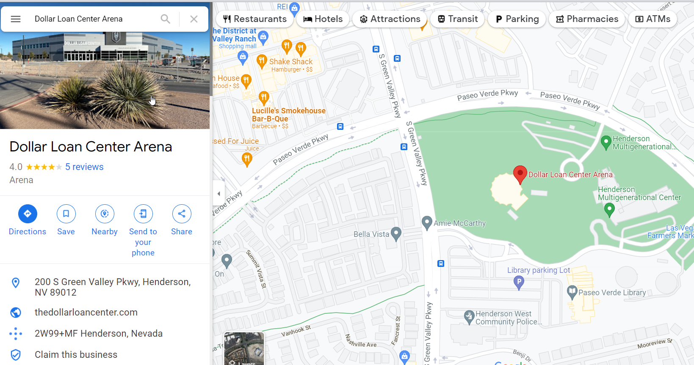Viewport: 694px width, 365px height.
Task: Click the Share icon
Action: click(x=182, y=214)
